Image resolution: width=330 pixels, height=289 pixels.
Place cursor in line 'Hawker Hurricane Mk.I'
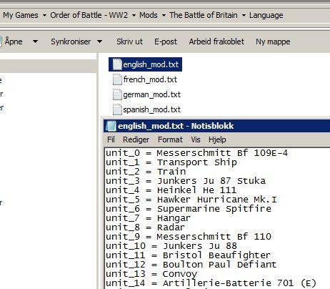coord(191,200)
